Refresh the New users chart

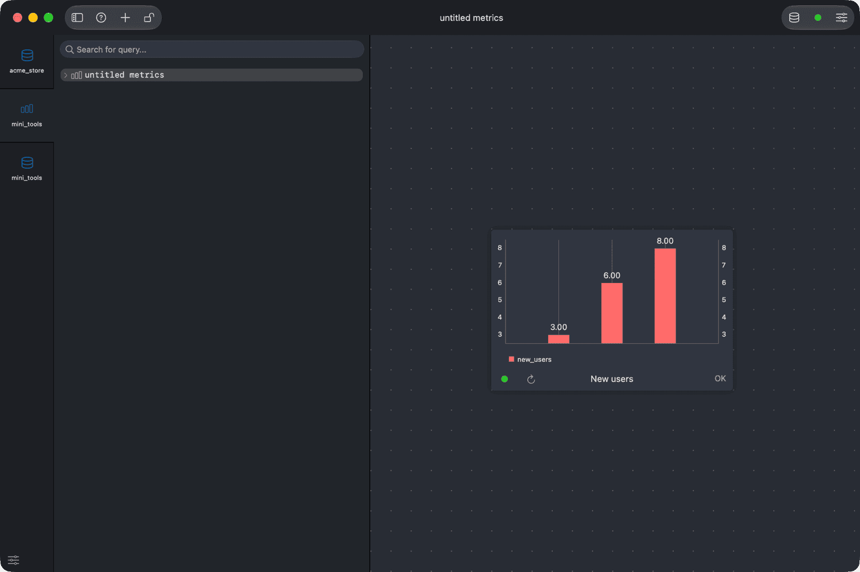[x=531, y=379]
